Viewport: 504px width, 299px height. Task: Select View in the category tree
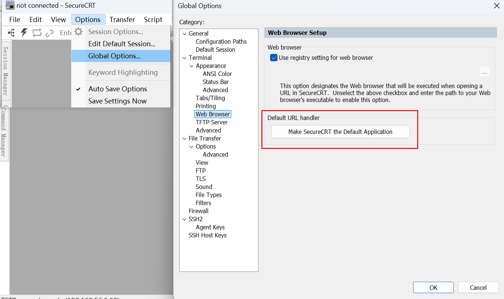tap(202, 163)
